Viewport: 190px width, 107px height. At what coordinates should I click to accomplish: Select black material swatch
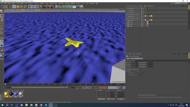tap(11, 95)
